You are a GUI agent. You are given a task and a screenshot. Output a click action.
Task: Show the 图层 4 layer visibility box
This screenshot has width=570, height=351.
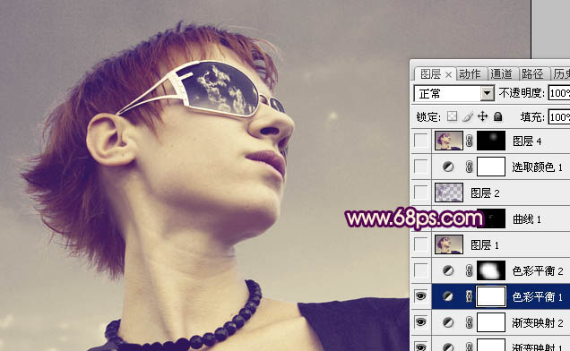pyautogui.click(x=421, y=141)
